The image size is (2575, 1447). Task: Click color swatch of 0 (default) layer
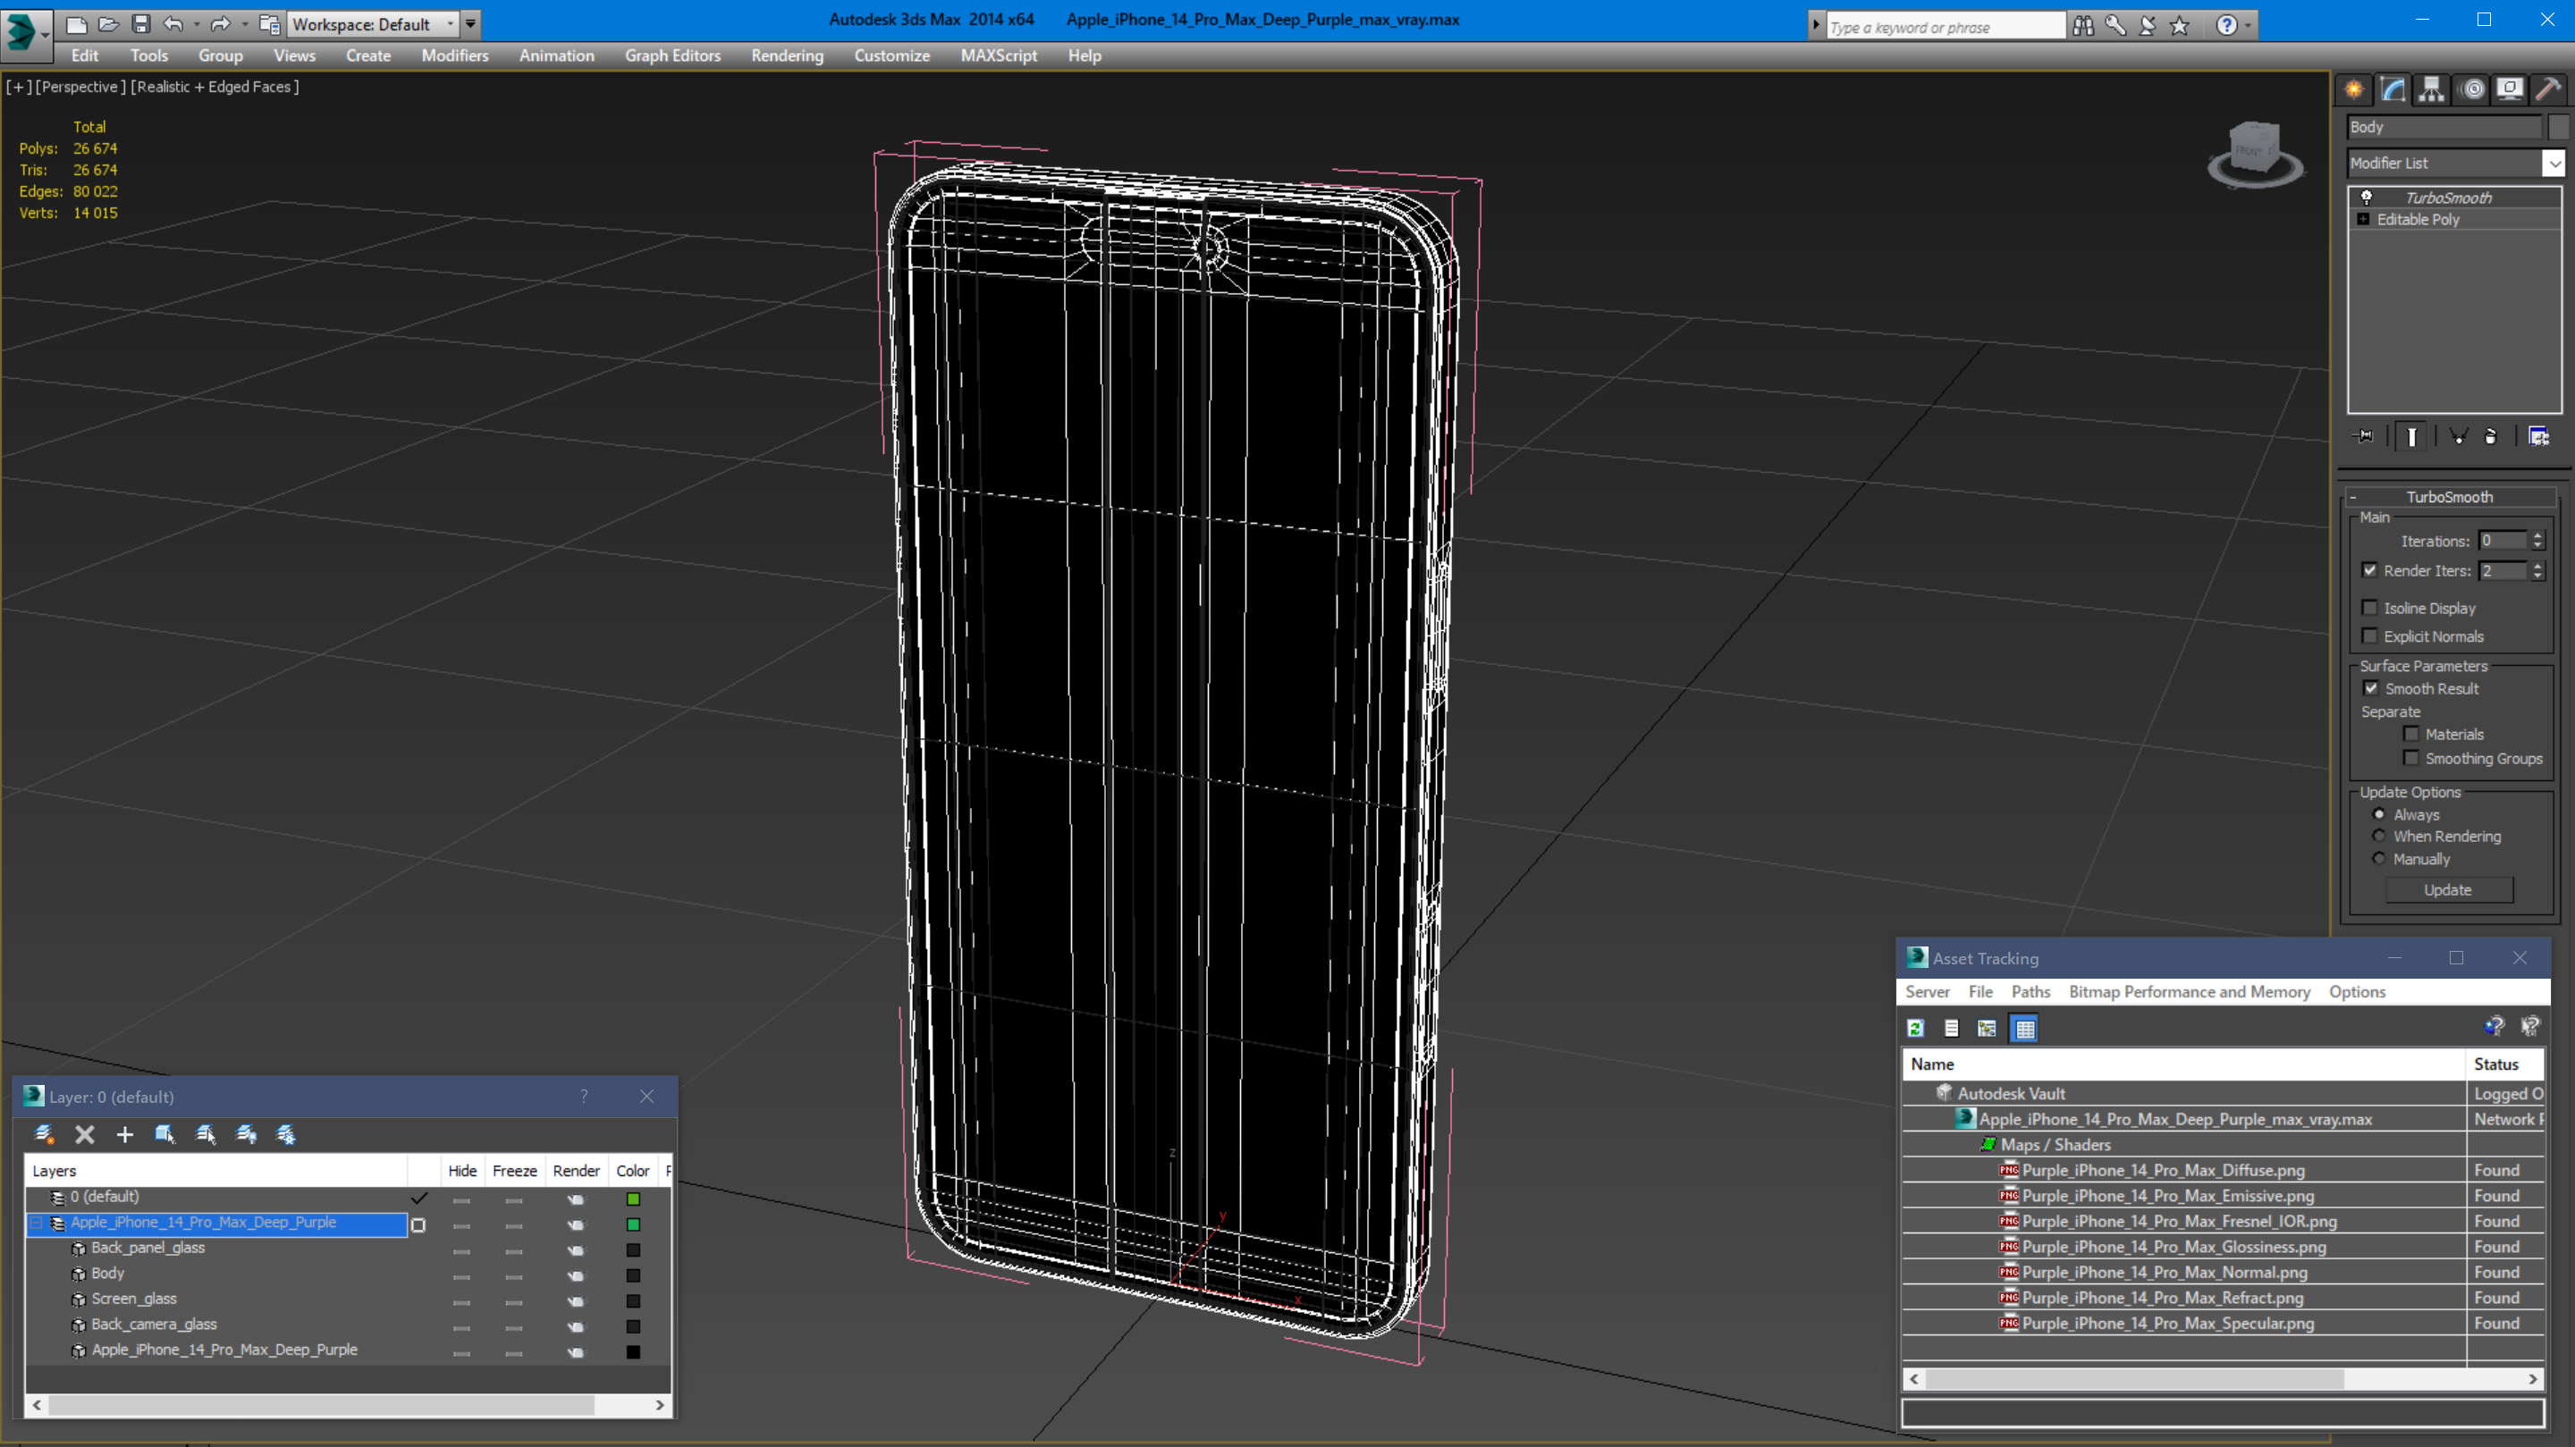click(x=633, y=1199)
